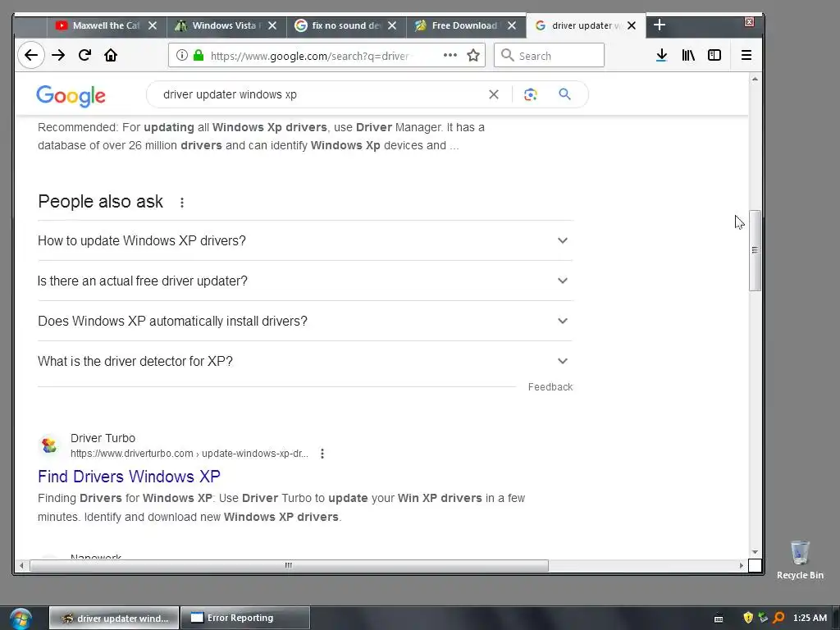Image resolution: width=840 pixels, height=630 pixels.
Task: Open the Library bookshelf icon
Action: tap(688, 55)
